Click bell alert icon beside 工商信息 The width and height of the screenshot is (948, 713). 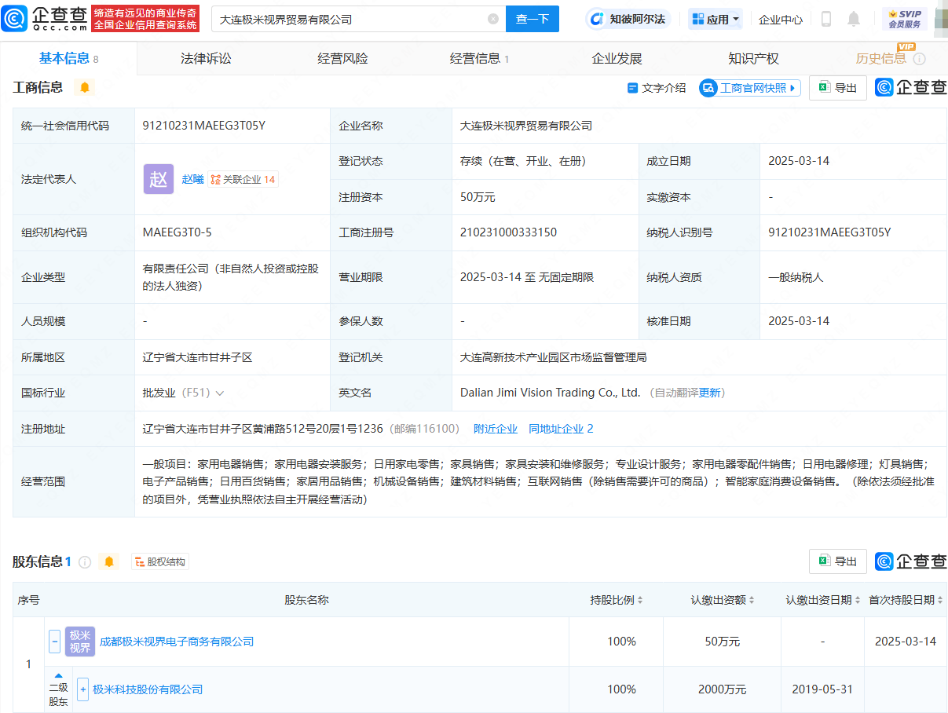[x=84, y=87]
